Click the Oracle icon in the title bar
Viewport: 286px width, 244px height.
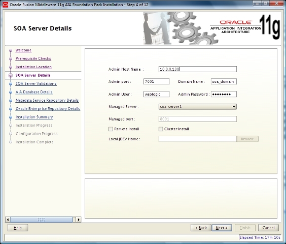click(x=6, y=5)
